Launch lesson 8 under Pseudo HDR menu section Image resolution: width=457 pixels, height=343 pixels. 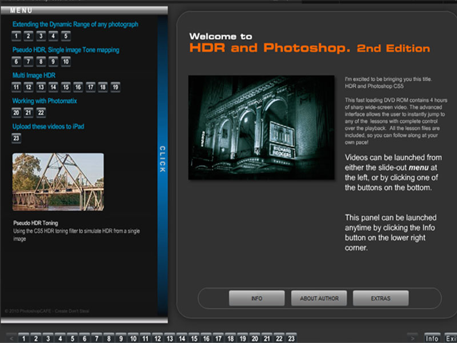click(x=41, y=62)
